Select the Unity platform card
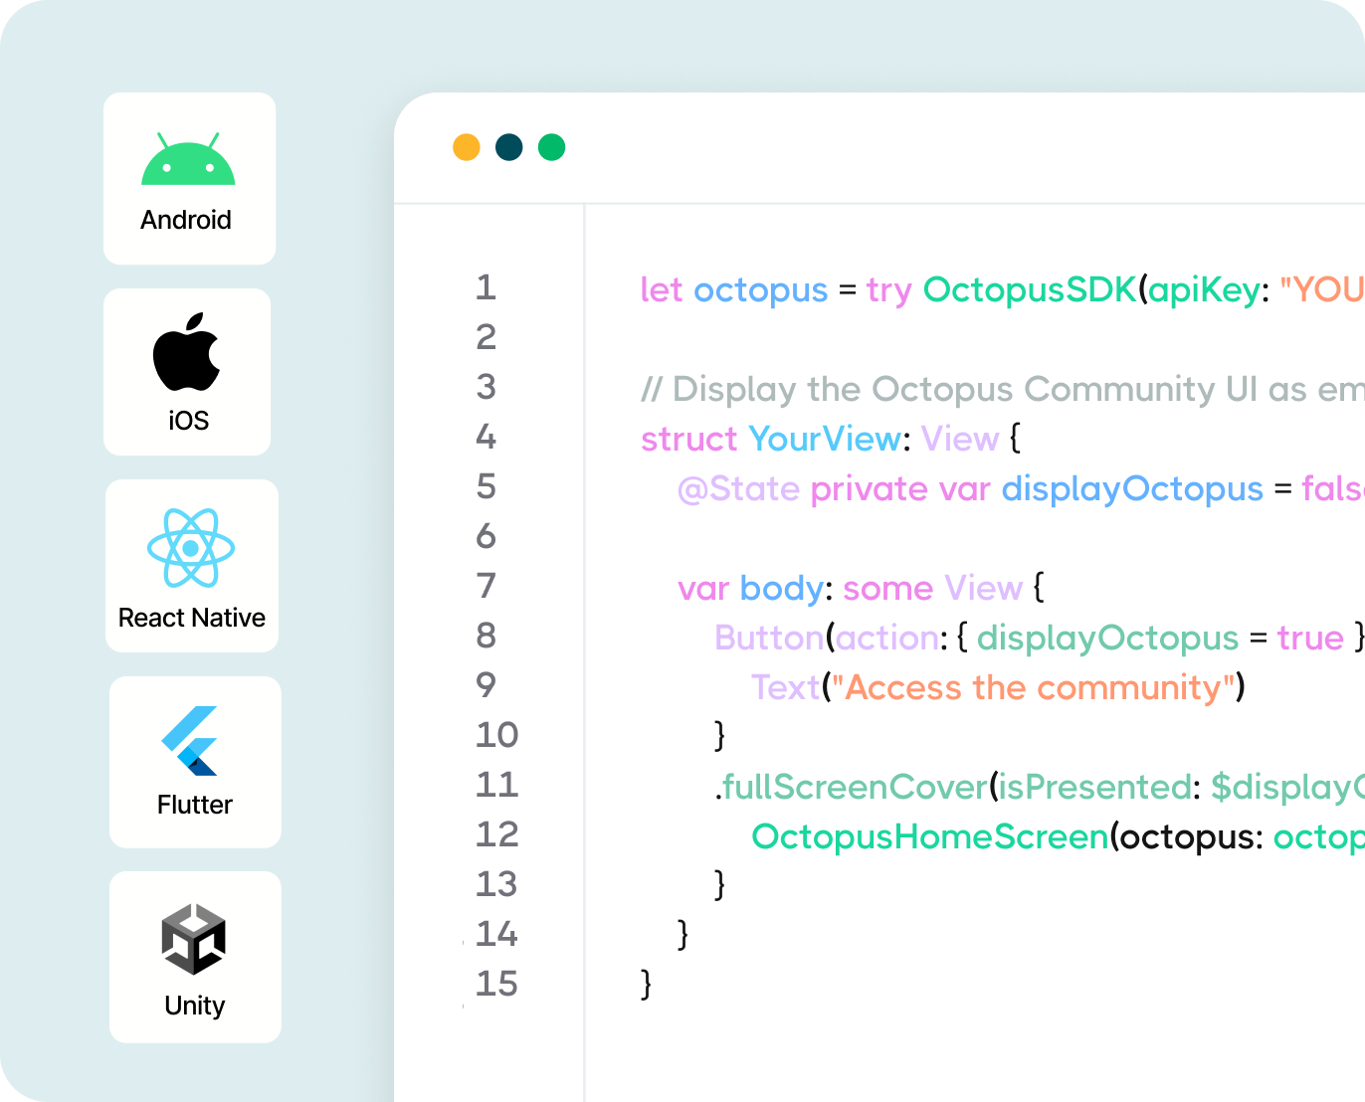 pyautogui.click(x=195, y=957)
